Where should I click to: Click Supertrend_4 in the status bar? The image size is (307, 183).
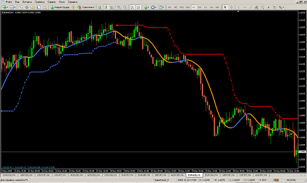pos(162,180)
